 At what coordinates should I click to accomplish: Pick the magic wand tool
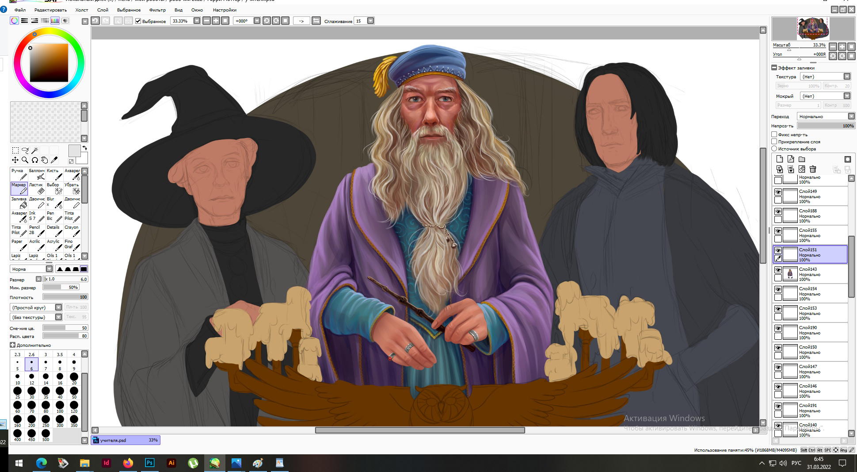34,150
